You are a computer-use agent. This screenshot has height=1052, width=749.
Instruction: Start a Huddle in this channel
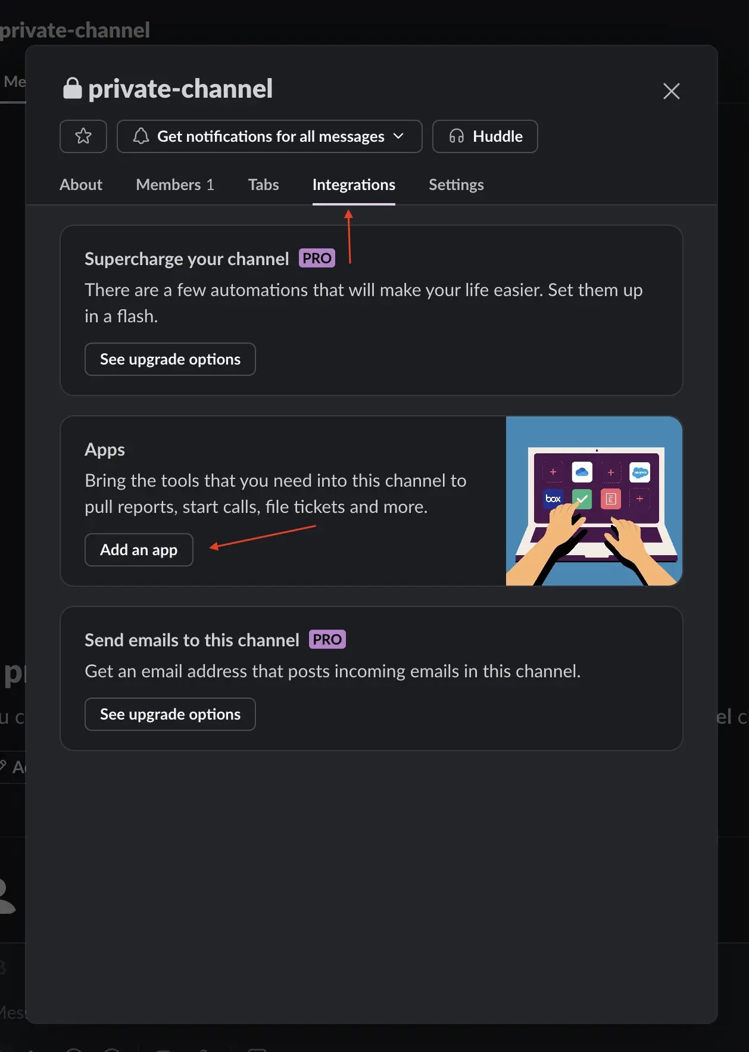(x=485, y=136)
